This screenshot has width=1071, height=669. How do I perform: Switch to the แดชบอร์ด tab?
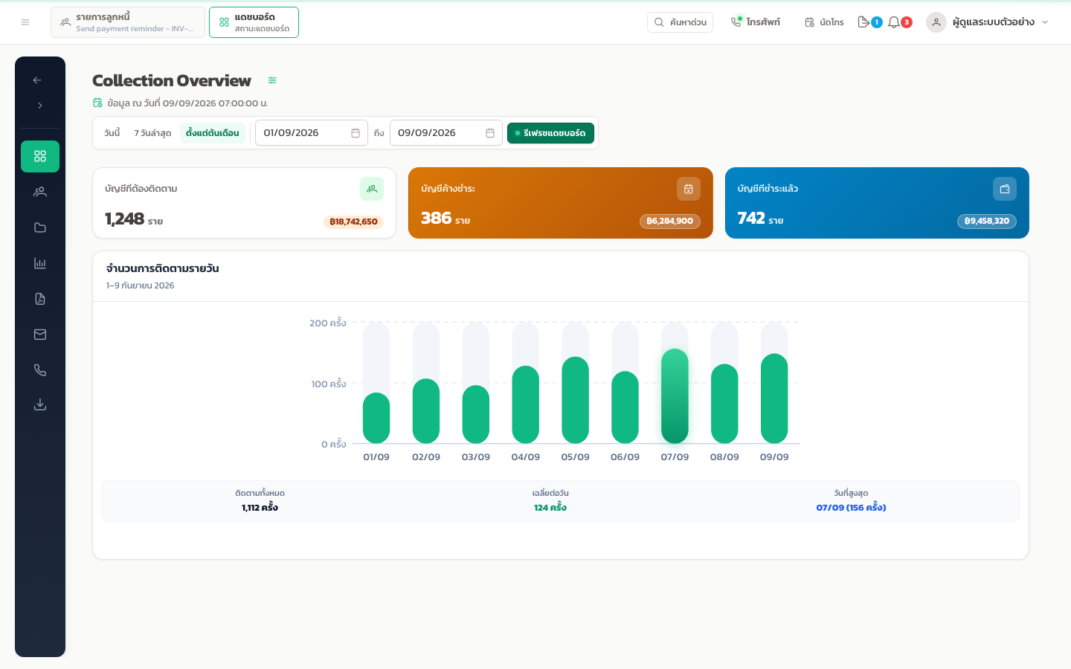tap(254, 22)
